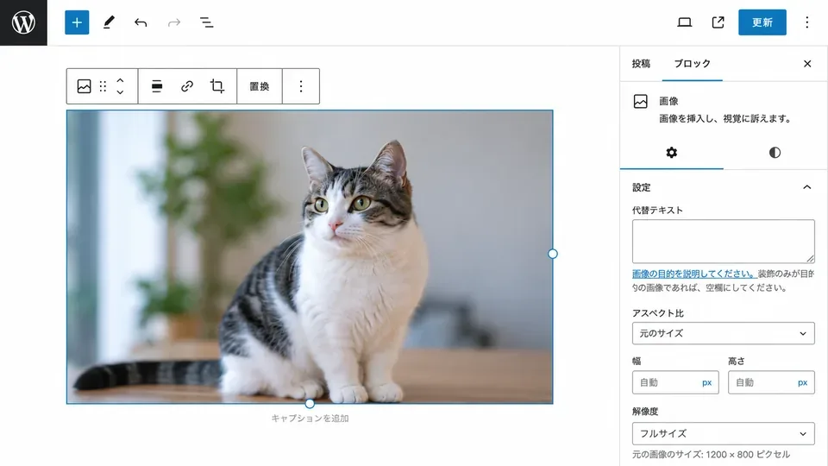Click the 更新 button
This screenshot has height=466, width=828.
tap(762, 22)
